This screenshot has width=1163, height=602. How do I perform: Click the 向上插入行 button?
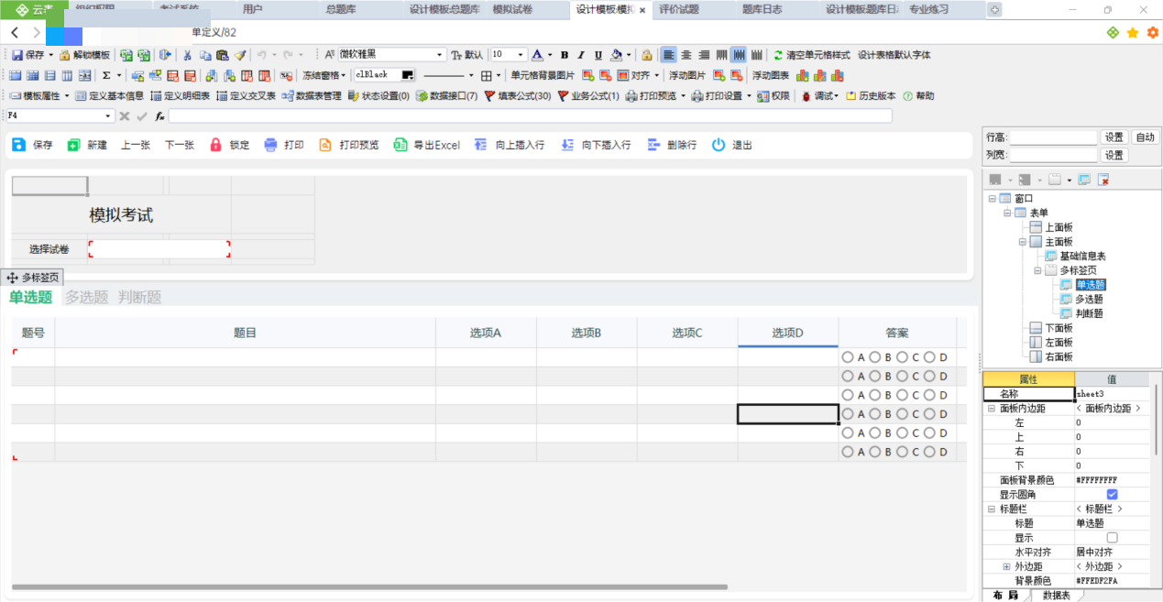click(x=510, y=145)
